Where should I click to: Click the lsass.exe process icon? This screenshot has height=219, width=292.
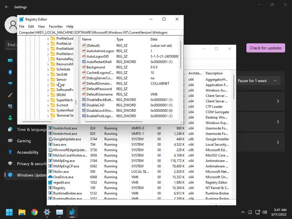click(x=50, y=144)
